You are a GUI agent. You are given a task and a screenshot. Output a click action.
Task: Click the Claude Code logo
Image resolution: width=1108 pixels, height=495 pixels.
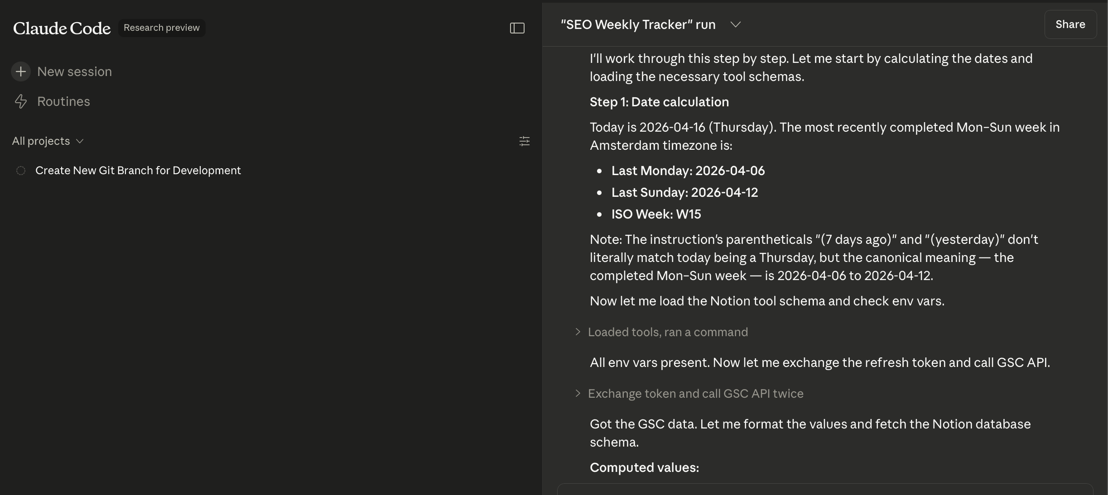[62, 28]
